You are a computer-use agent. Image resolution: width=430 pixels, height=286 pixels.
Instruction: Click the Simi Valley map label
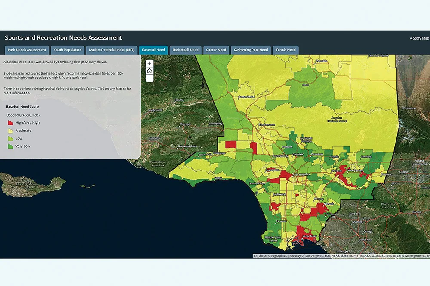(x=216, y=124)
